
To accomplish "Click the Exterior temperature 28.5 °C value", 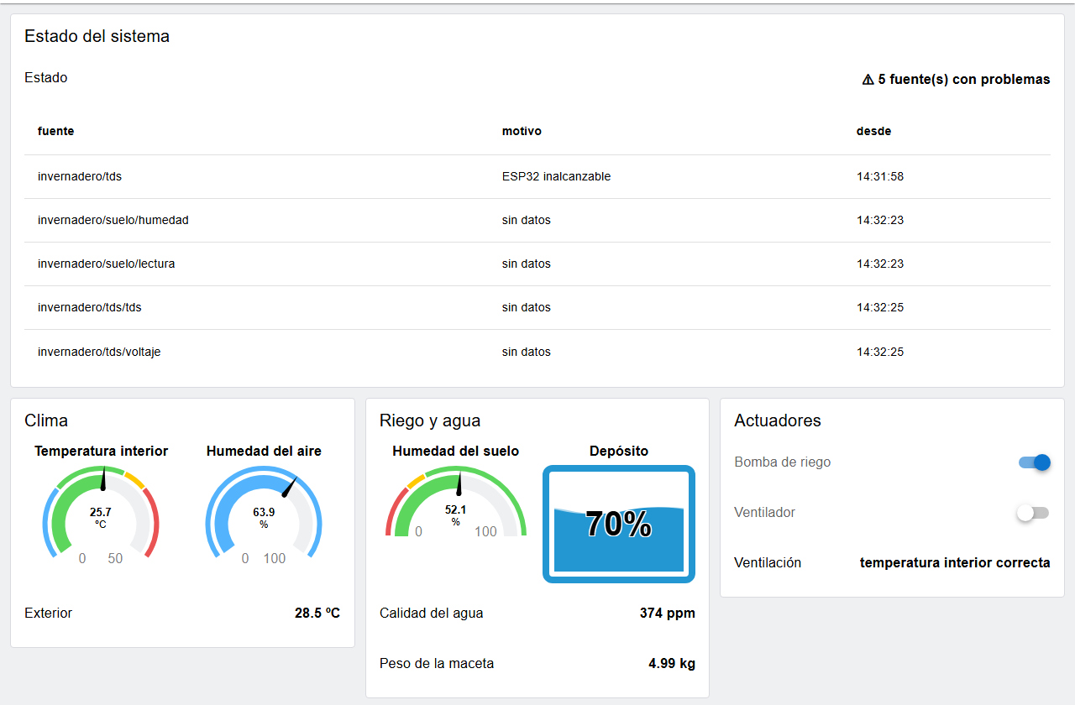I will [317, 614].
